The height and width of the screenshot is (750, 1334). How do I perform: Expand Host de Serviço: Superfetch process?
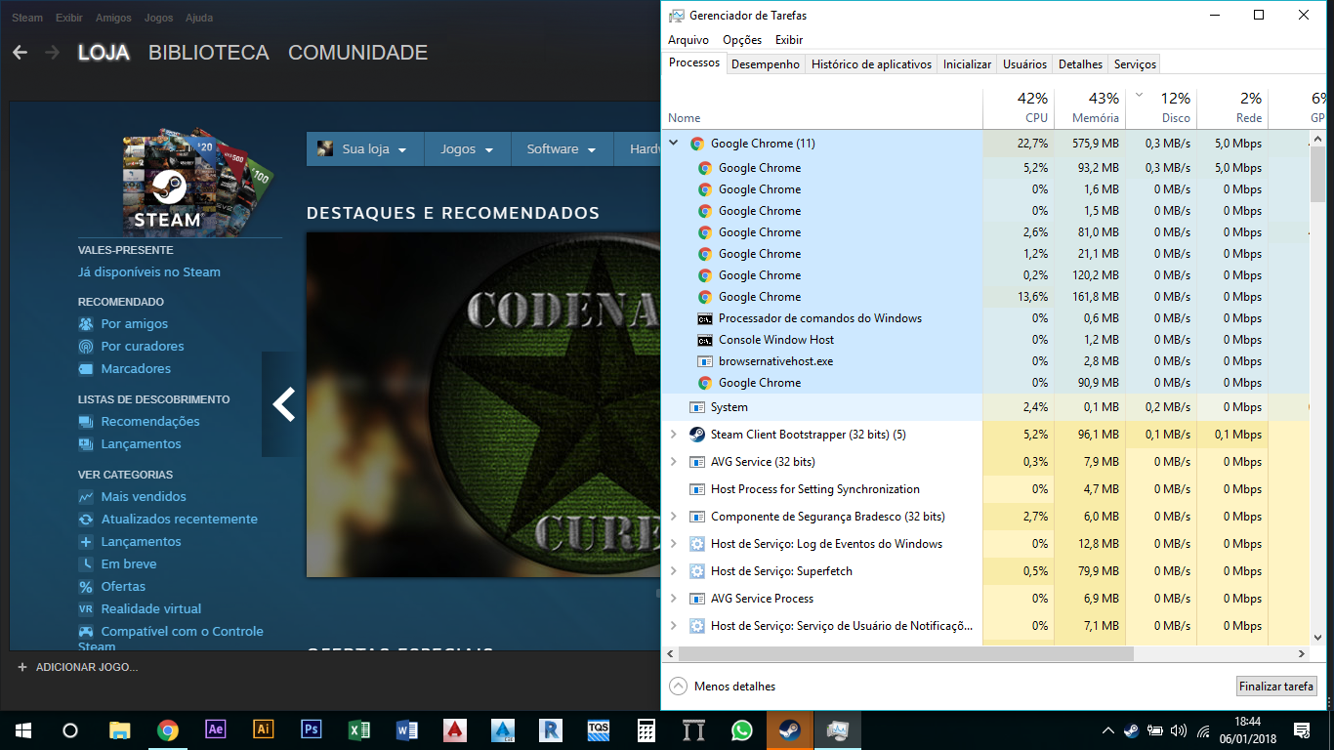pos(674,571)
